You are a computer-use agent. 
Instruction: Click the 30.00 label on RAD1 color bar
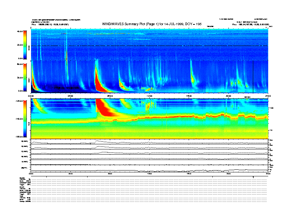(20, 78)
